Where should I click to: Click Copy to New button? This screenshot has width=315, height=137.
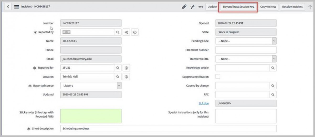click(x=268, y=7)
